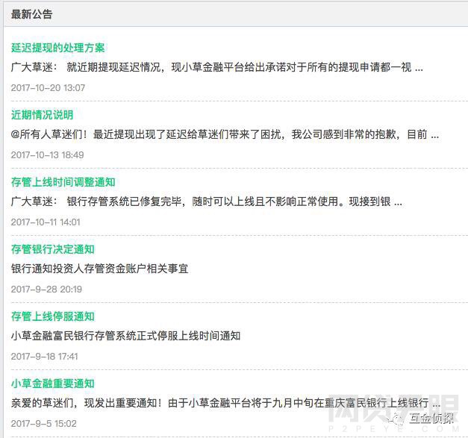This screenshot has width=468, height=438.
Task: Click the timestamp 2017-10-20 13:07
Action: 48,88
